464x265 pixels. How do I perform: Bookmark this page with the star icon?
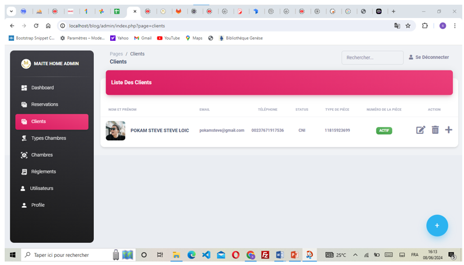408,26
